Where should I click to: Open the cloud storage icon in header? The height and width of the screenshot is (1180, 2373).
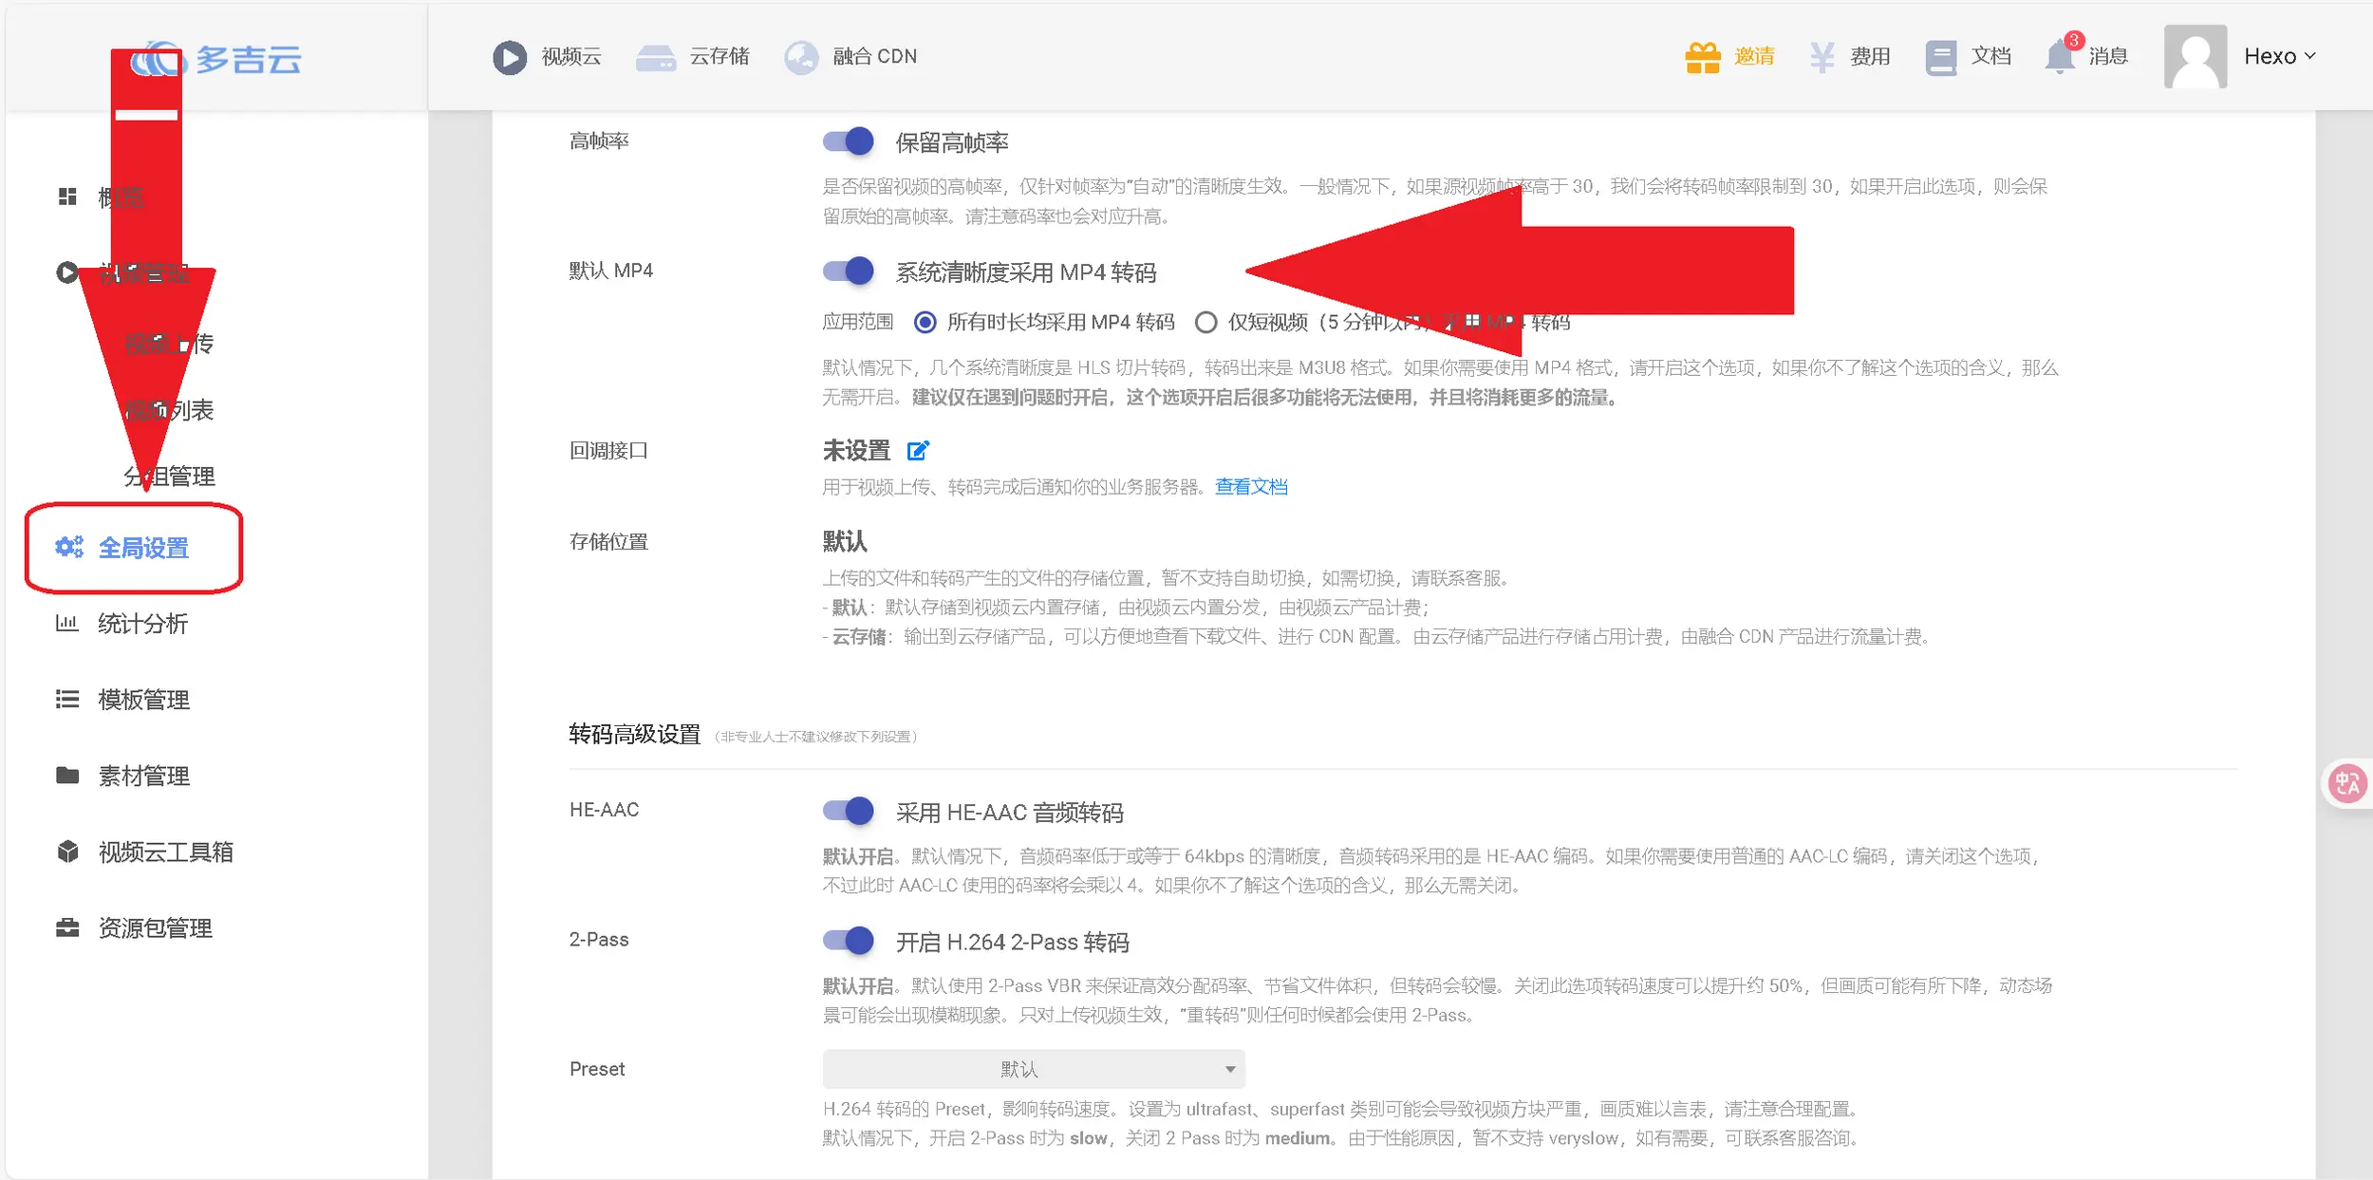click(x=655, y=58)
